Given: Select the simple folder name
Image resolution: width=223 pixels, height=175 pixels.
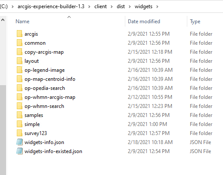Looking at the screenshot, I should point(32,124).
